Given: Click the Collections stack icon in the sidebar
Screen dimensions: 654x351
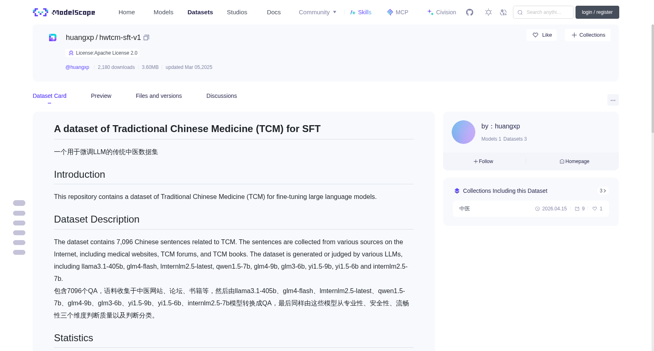Looking at the screenshot, I should point(457,191).
